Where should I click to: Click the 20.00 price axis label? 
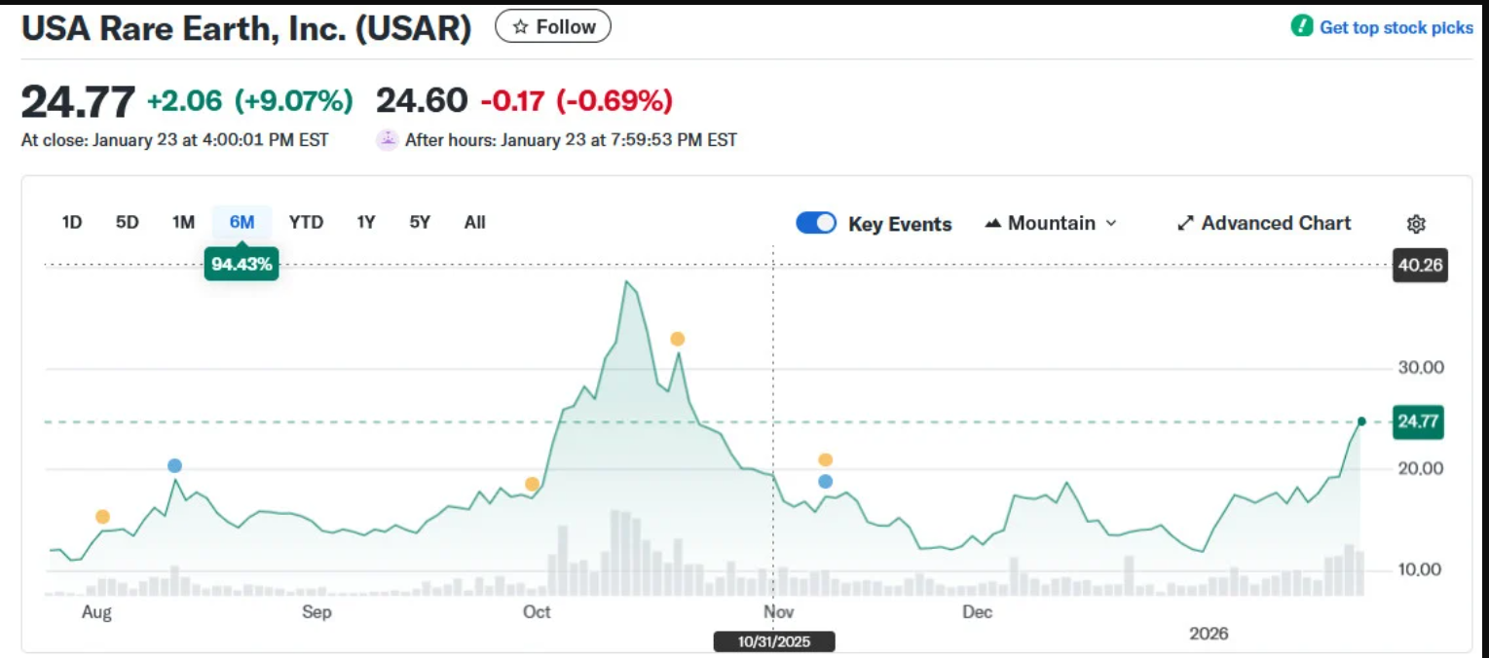click(x=1420, y=468)
